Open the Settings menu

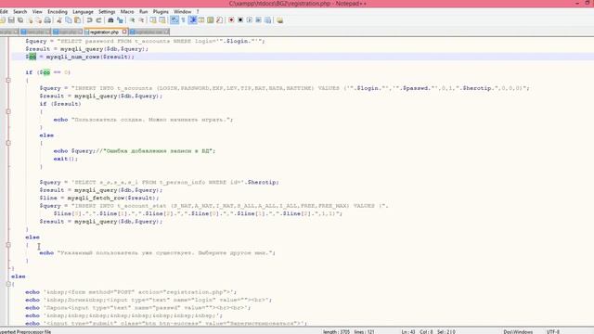pos(107,12)
